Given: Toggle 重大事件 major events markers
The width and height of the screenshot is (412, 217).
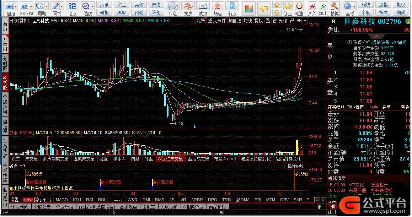Looking at the screenshot, I should click(217, 21).
